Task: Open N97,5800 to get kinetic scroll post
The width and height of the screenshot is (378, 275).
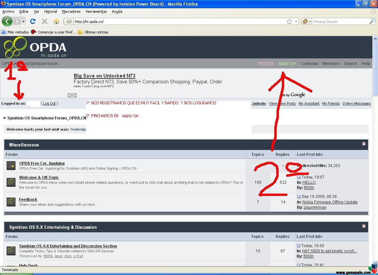Action: pos(329,251)
